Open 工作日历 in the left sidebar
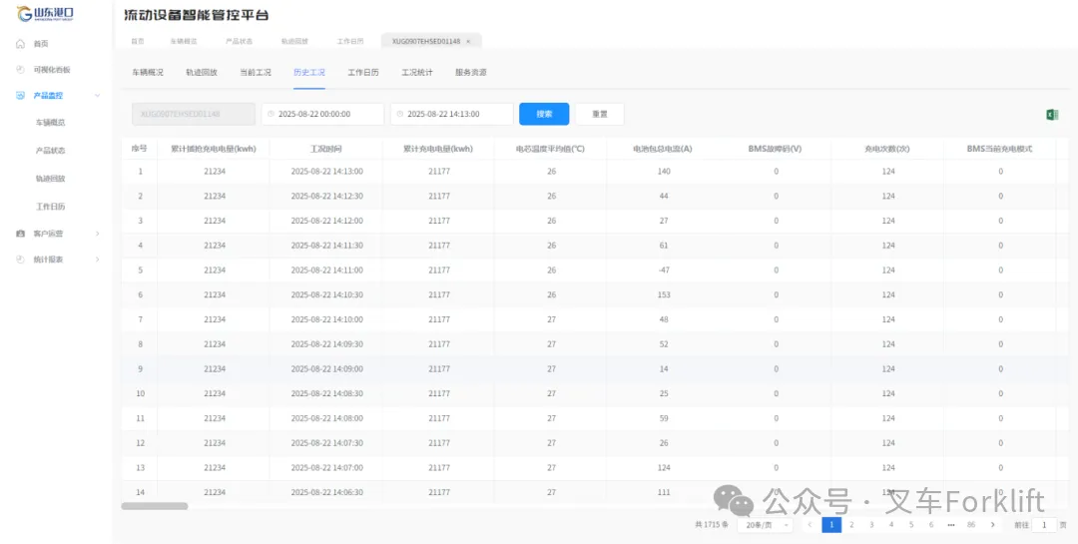The image size is (1078, 544). pos(50,207)
